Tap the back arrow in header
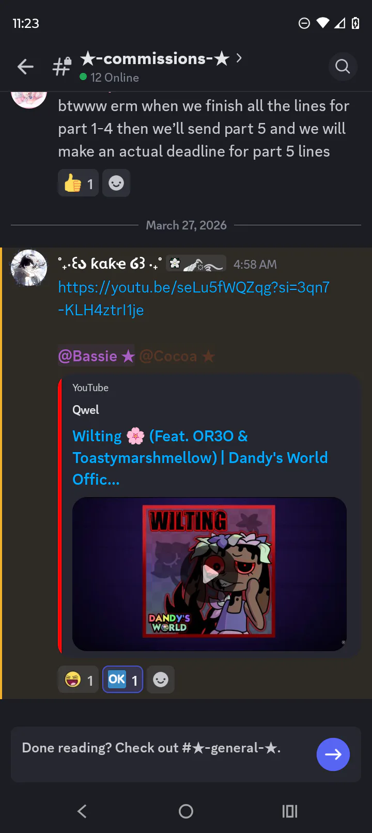 tap(25, 67)
